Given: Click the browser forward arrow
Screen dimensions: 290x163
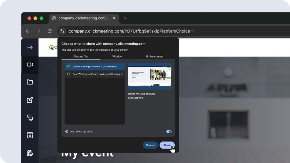Looking at the screenshot, I should [x=39, y=31].
